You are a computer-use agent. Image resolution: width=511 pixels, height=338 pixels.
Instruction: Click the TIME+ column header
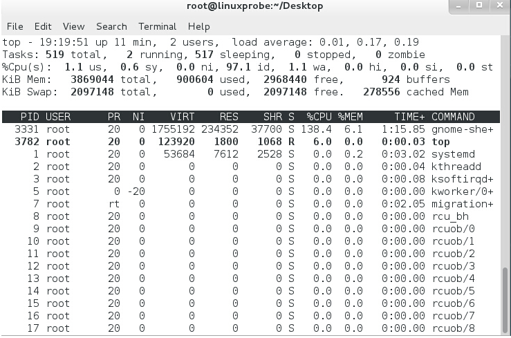click(x=409, y=117)
